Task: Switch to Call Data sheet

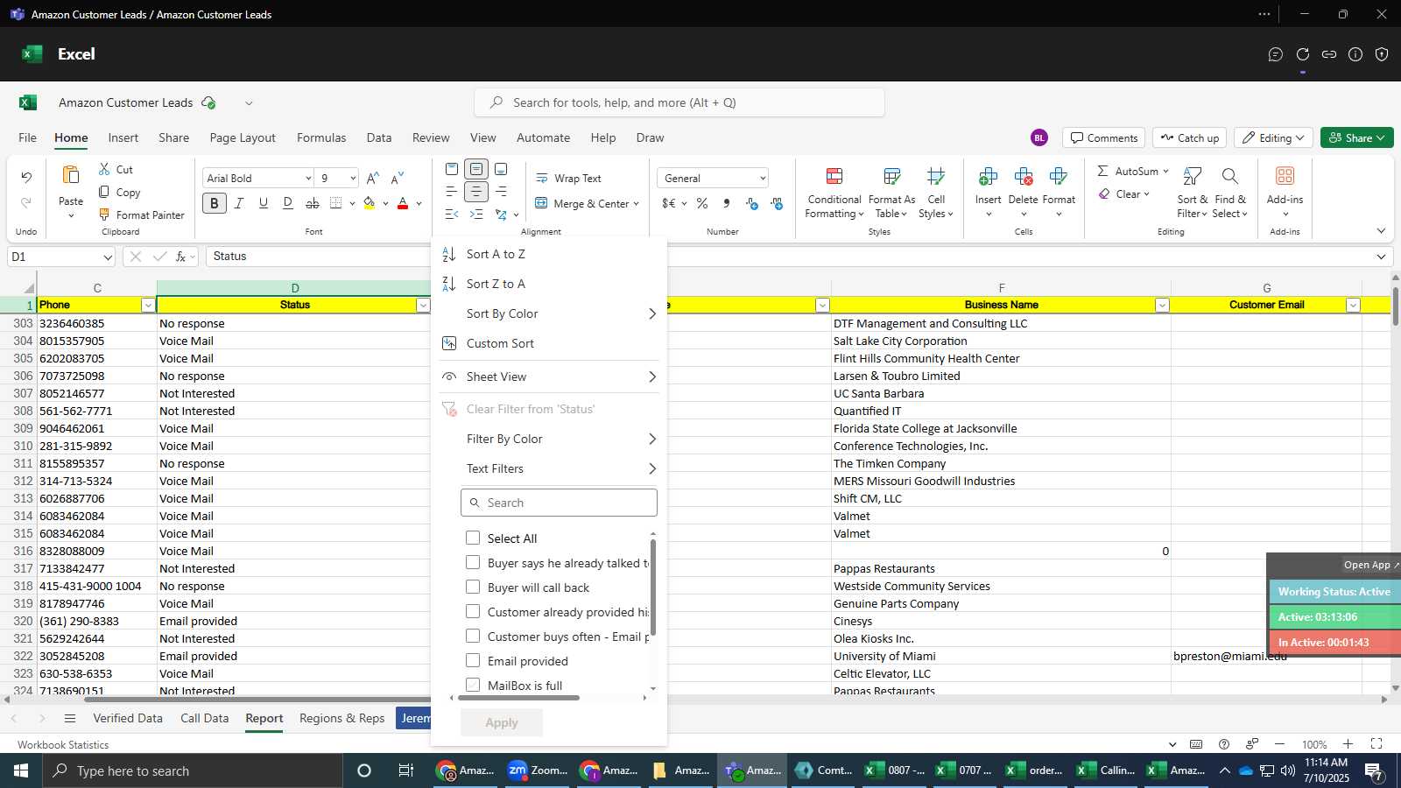Action: [x=204, y=718]
